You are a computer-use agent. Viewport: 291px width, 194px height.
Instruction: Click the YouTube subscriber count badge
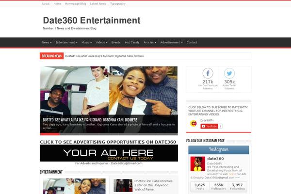tap(220, 126)
